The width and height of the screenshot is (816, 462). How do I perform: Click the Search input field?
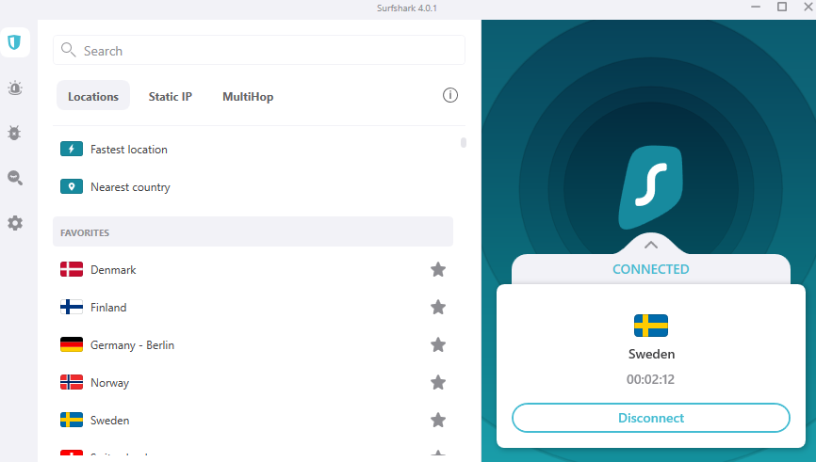tap(259, 51)
